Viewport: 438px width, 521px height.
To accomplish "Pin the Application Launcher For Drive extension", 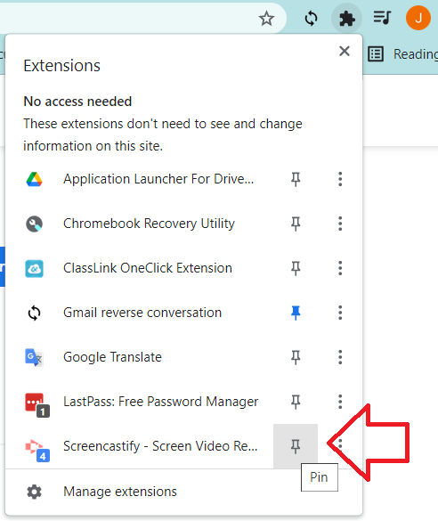I will (296, 179).
